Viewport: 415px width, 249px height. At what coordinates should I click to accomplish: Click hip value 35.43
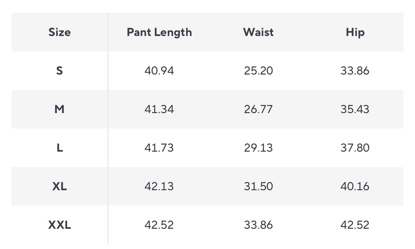[x=355, y=109]
